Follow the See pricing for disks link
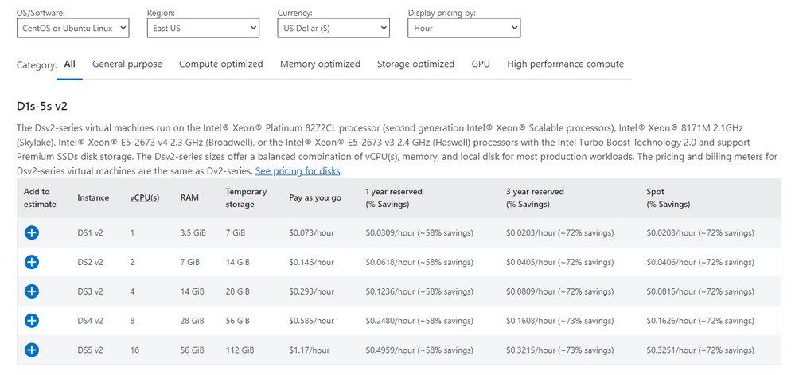The width and height of the screenshot is (795, 375). (x=298, y=171)
